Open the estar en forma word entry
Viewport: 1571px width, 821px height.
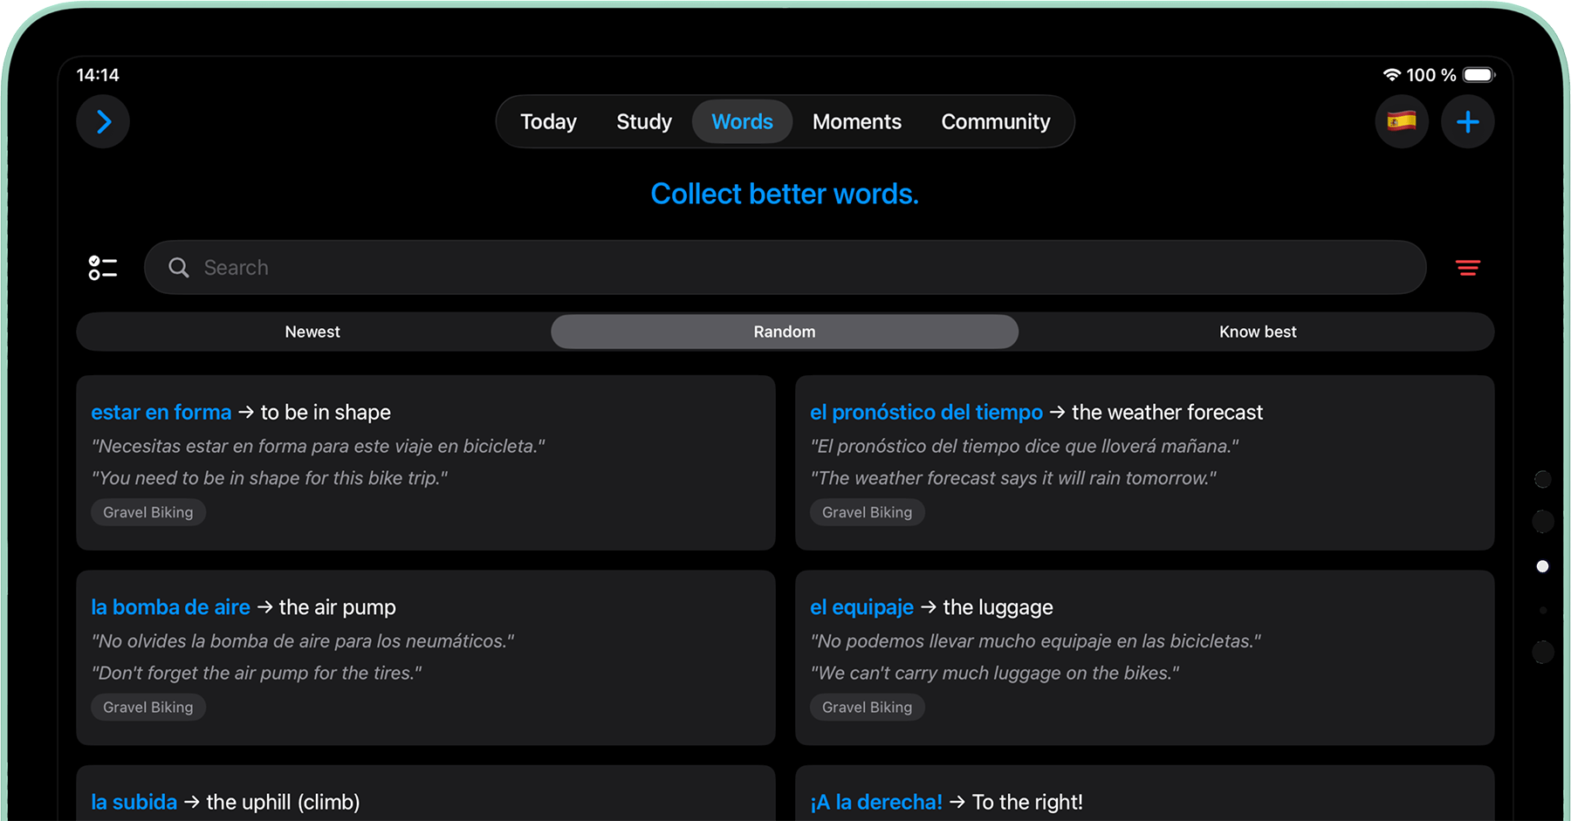click(x=161, y=412)
